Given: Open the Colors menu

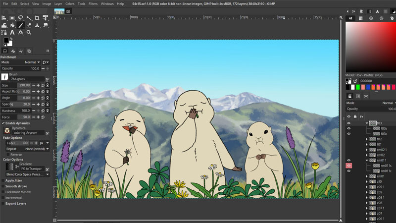Looking at the screenshot, I should point(70,3).
